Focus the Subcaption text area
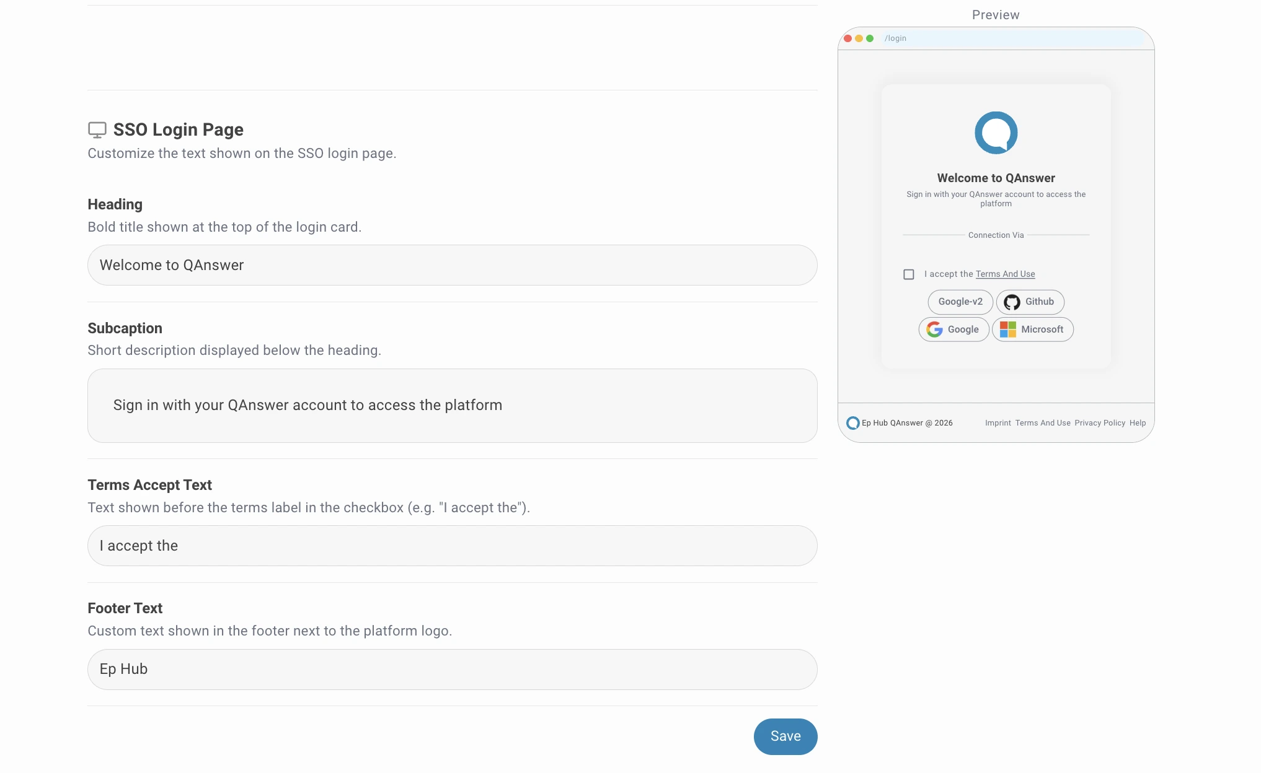The image size is (1261, 773). [x=453, y=406]
